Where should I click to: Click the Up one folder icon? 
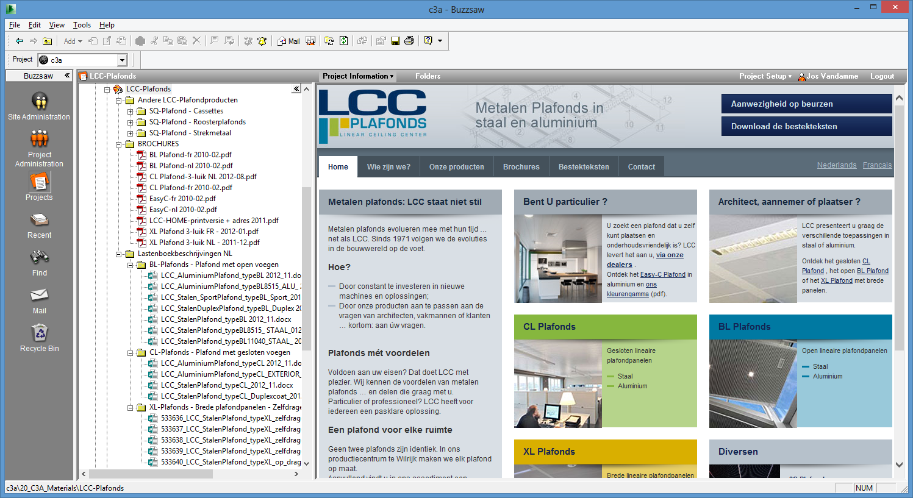[x=48, y=41]
